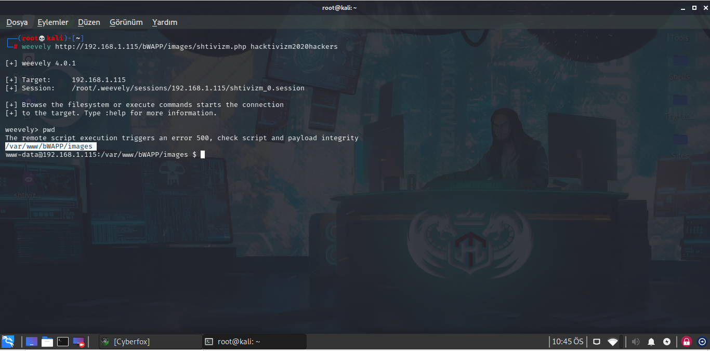This screenshot has height=351, width=710.
Task: Lock the screen with the red padlock icon
Action: pyautogui.click(x=687, y=342)
